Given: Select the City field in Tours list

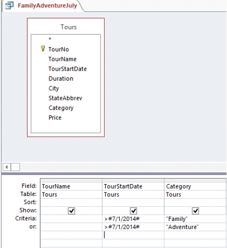Looking at the screenshot, I should point(54,88).
